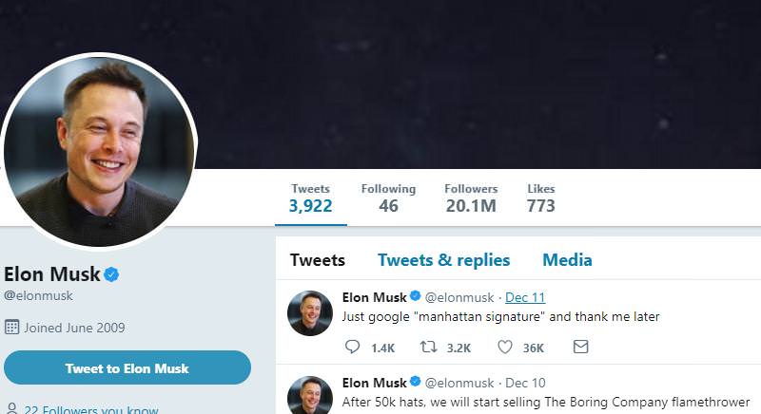Click the envelope direct message icon on tweet

pos(580,347)
